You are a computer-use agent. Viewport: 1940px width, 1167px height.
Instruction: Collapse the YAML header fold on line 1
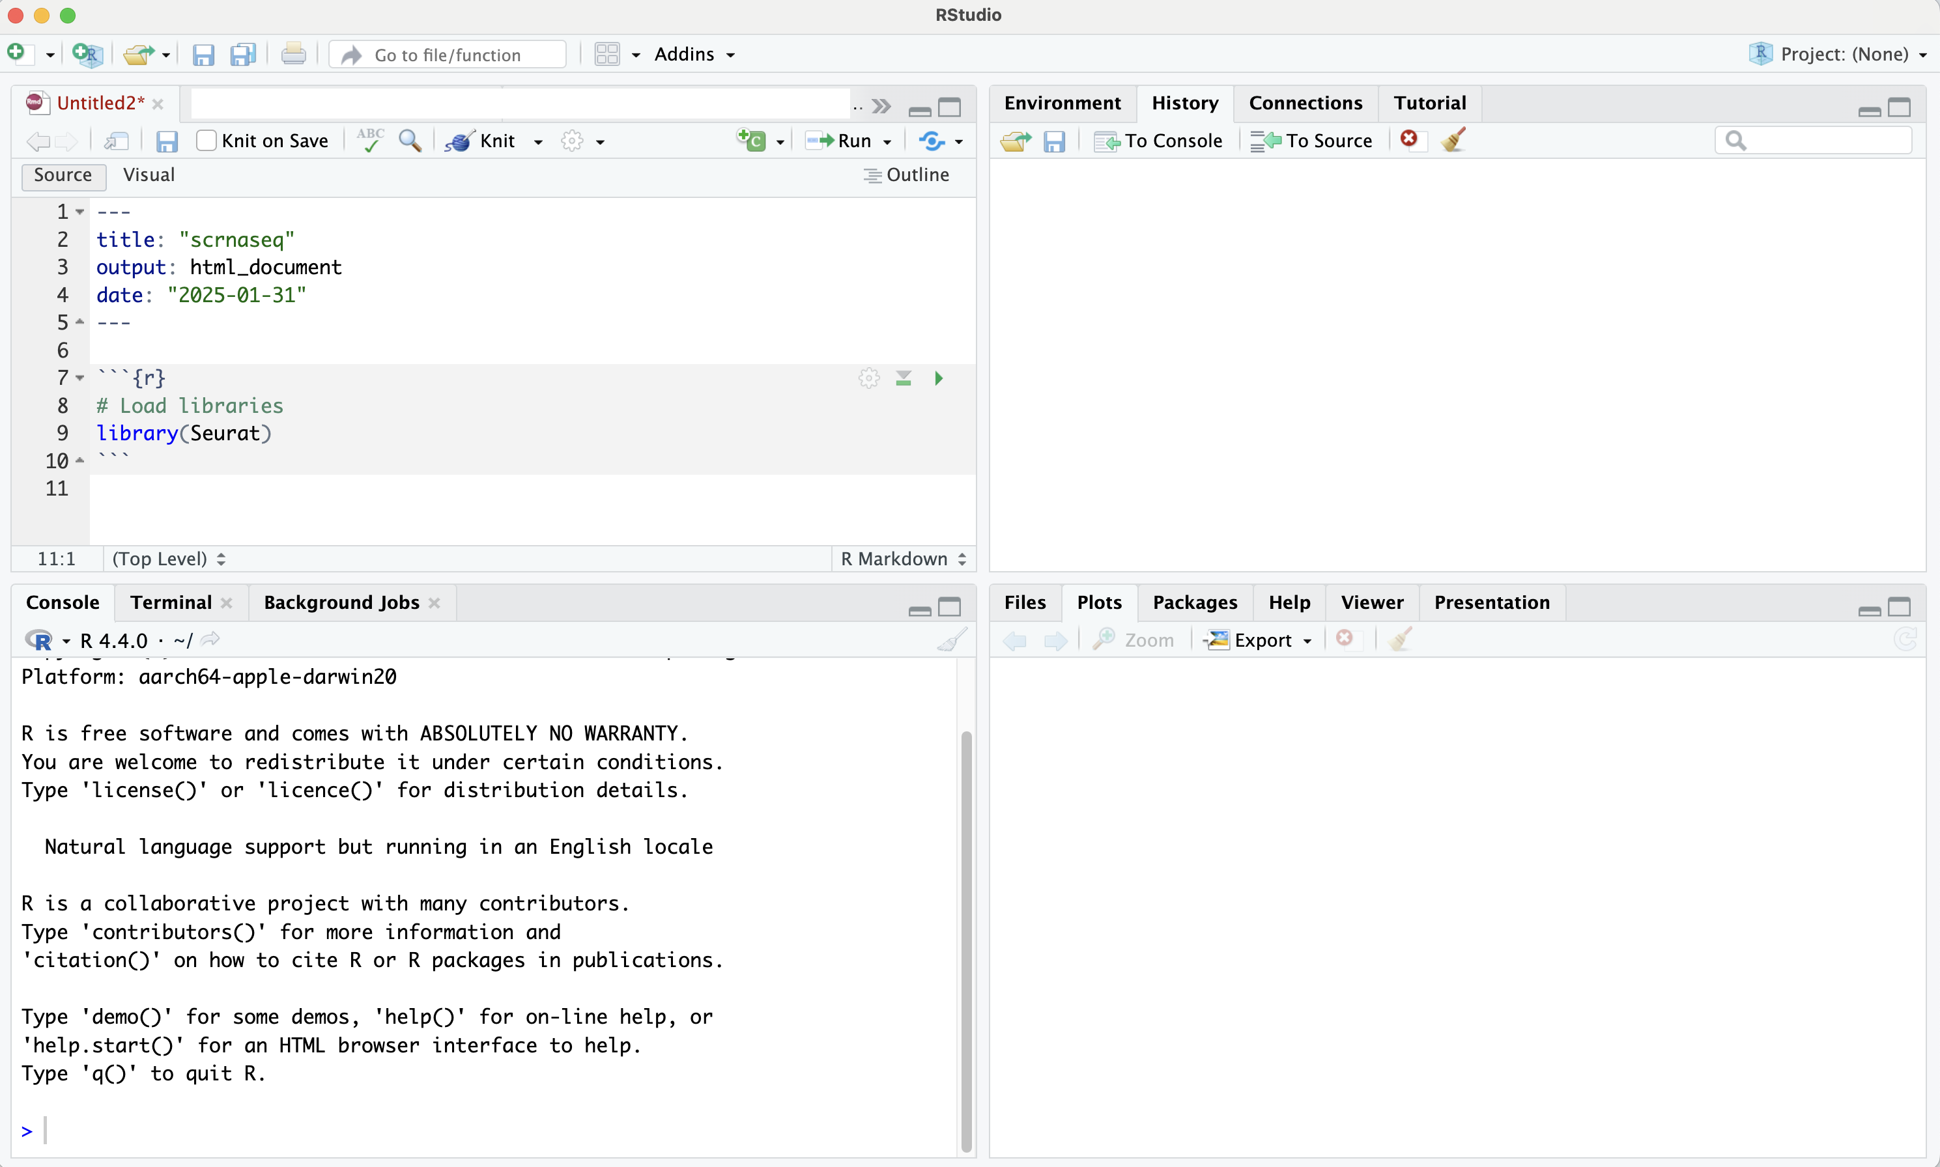tap(79, 212)
